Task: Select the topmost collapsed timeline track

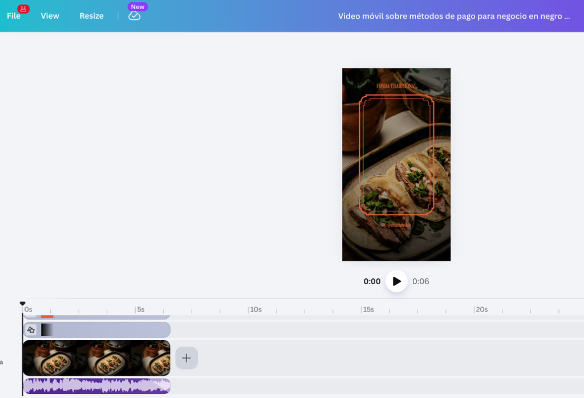Action: point(103,317)
